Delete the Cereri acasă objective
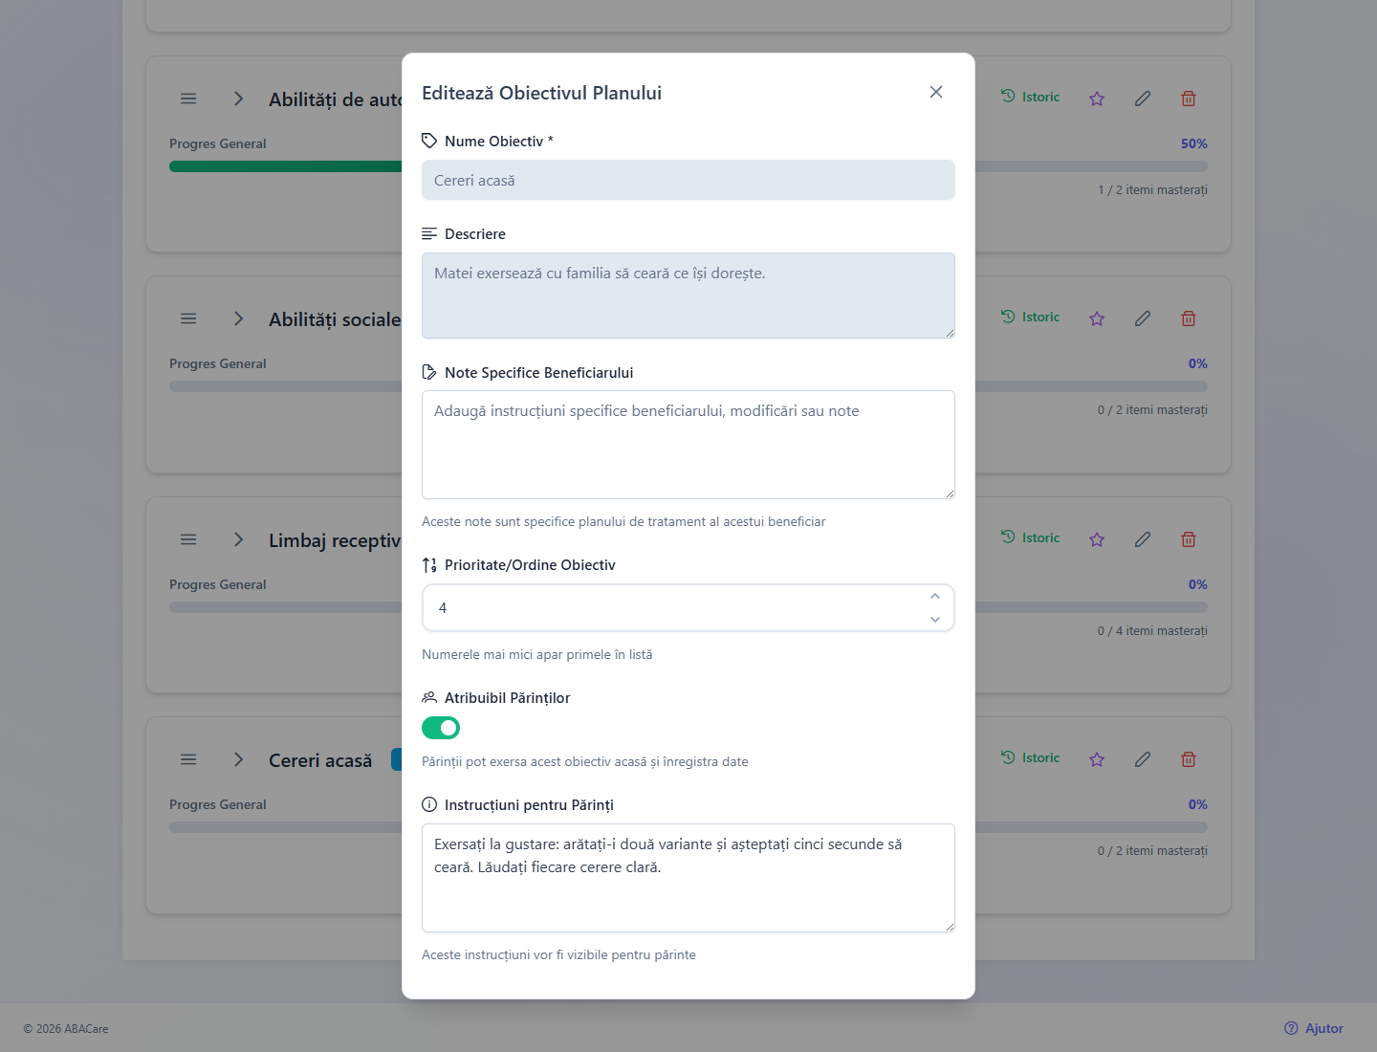Screen dimensions: 1377x1052 pos(1189,759)
